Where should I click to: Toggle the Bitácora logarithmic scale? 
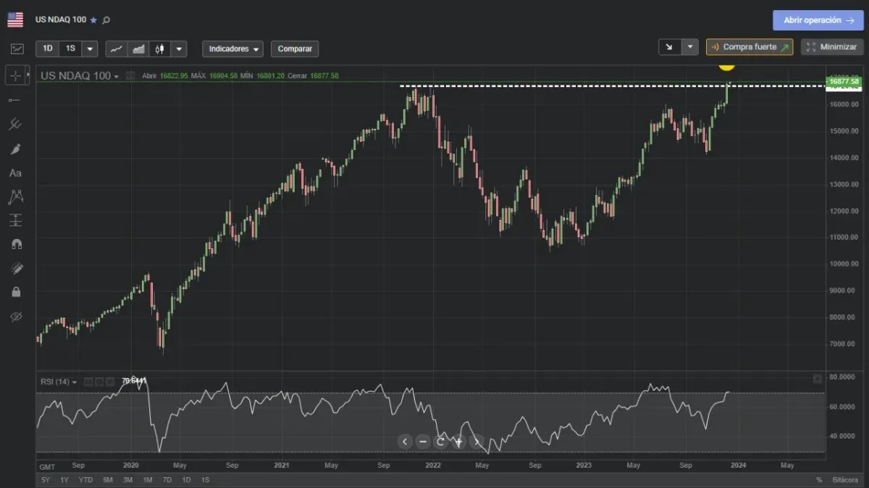click(845, 480)
